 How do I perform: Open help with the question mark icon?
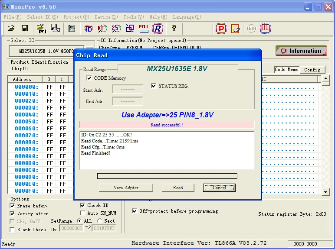click(174, 28)
